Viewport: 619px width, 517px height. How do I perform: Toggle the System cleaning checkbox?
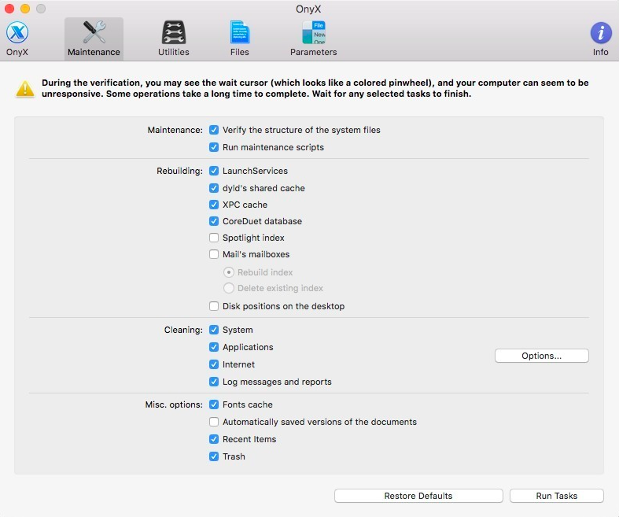(x=214, y=330)
